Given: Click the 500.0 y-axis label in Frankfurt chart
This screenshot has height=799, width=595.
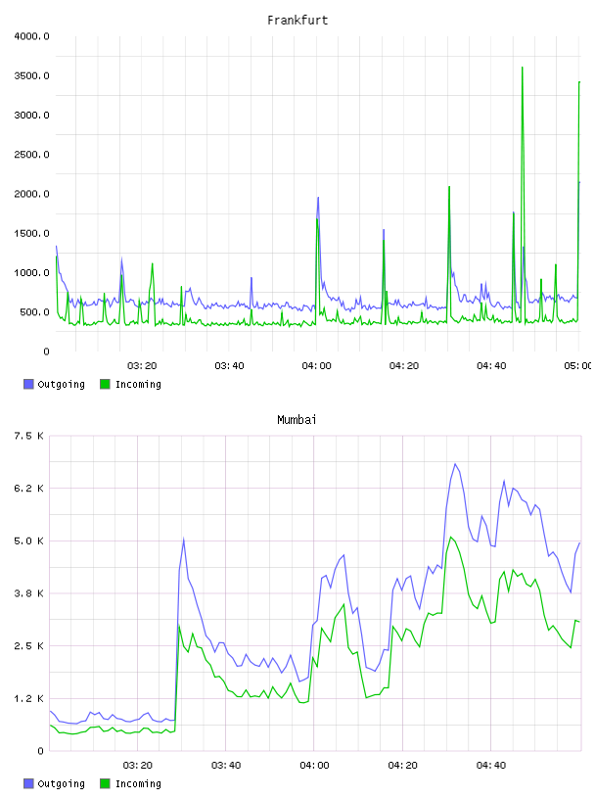Looking at the screenshot, I should pyautogui.click(x=34, y=312).
